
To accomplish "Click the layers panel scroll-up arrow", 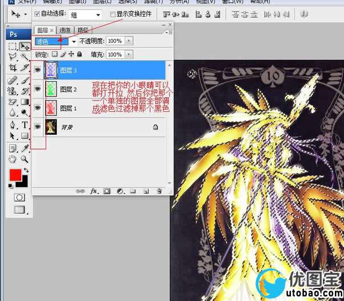I will tap(169, 65).
